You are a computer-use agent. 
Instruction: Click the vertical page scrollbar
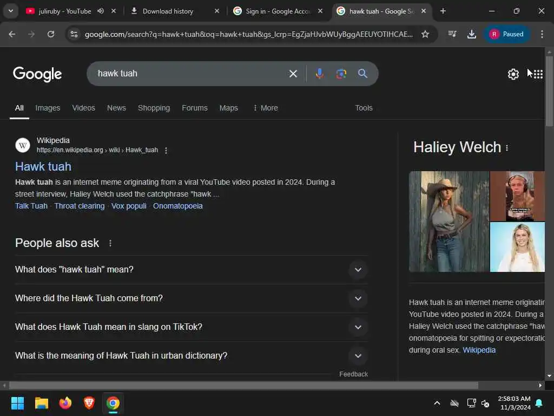click(x=549, y=91)
